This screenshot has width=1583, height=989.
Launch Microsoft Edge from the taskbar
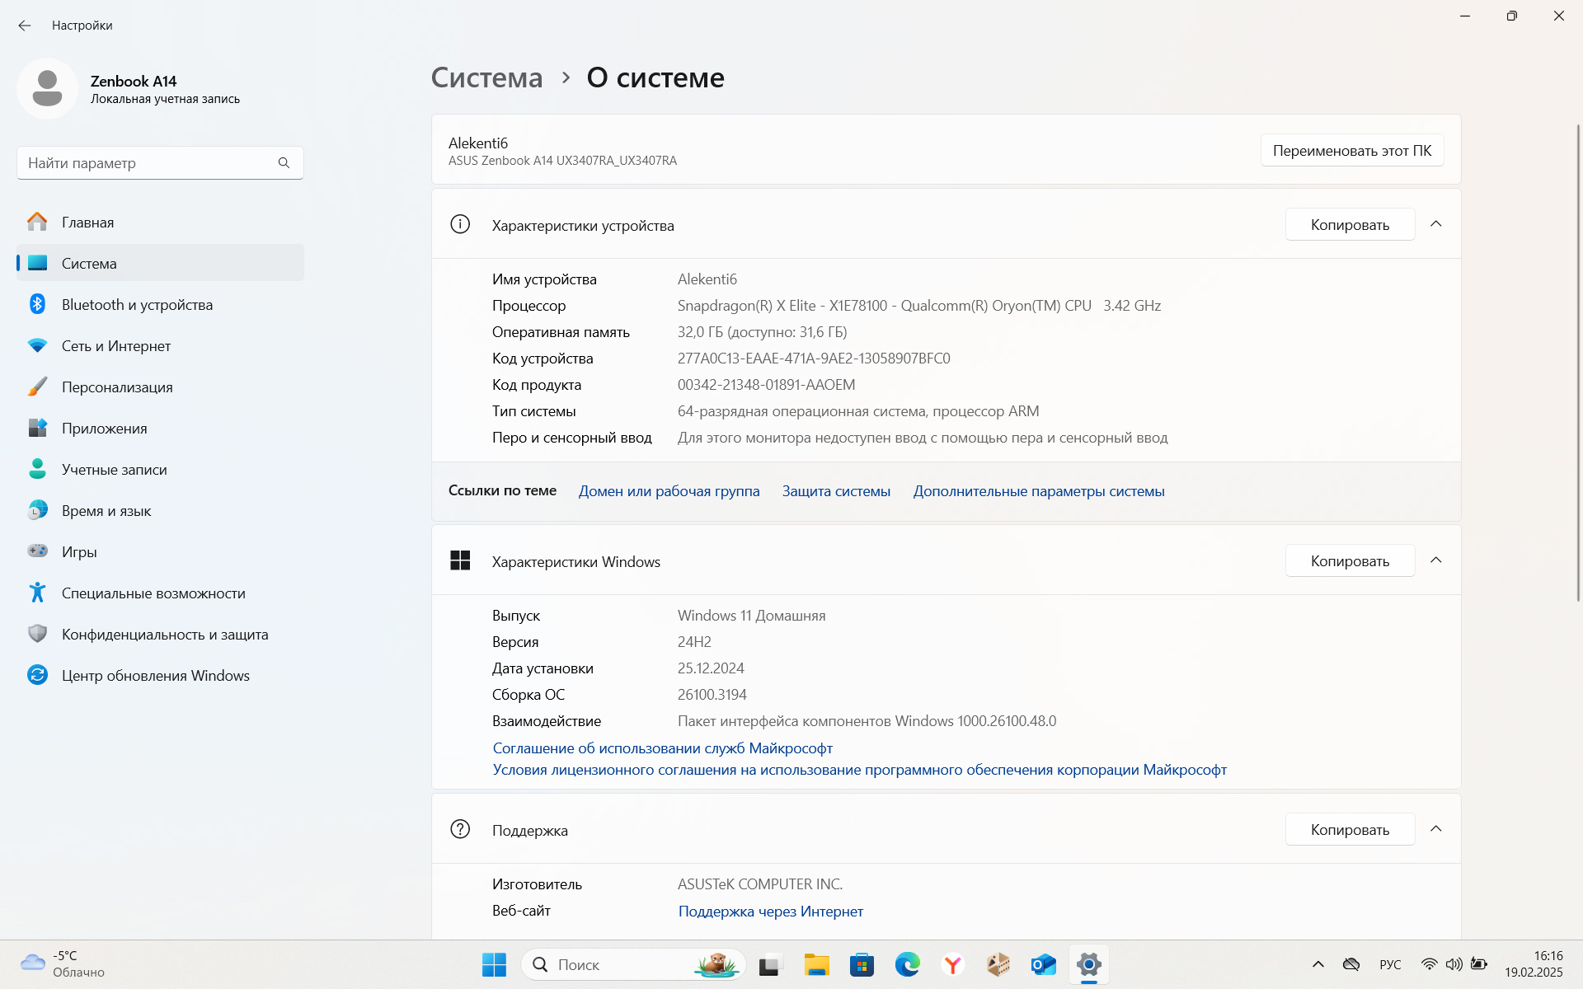click(x=907, y=964)
